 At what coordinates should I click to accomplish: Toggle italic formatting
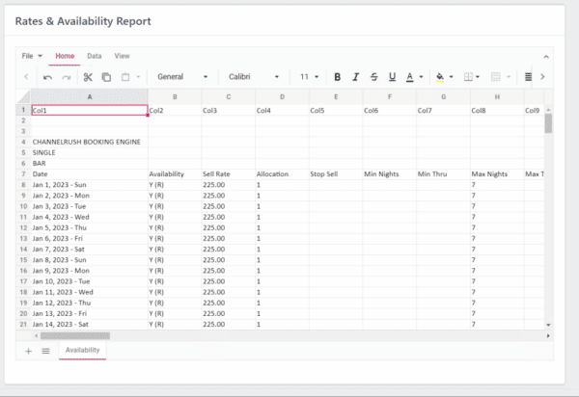[x=356, y=77]
